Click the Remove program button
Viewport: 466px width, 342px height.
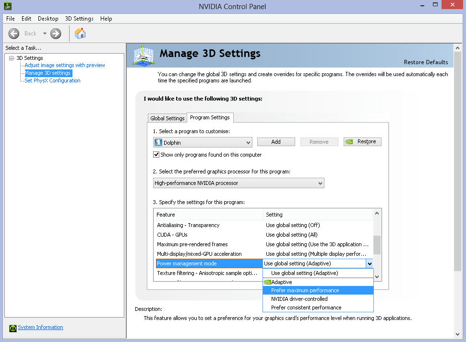[x=319, y=142]
